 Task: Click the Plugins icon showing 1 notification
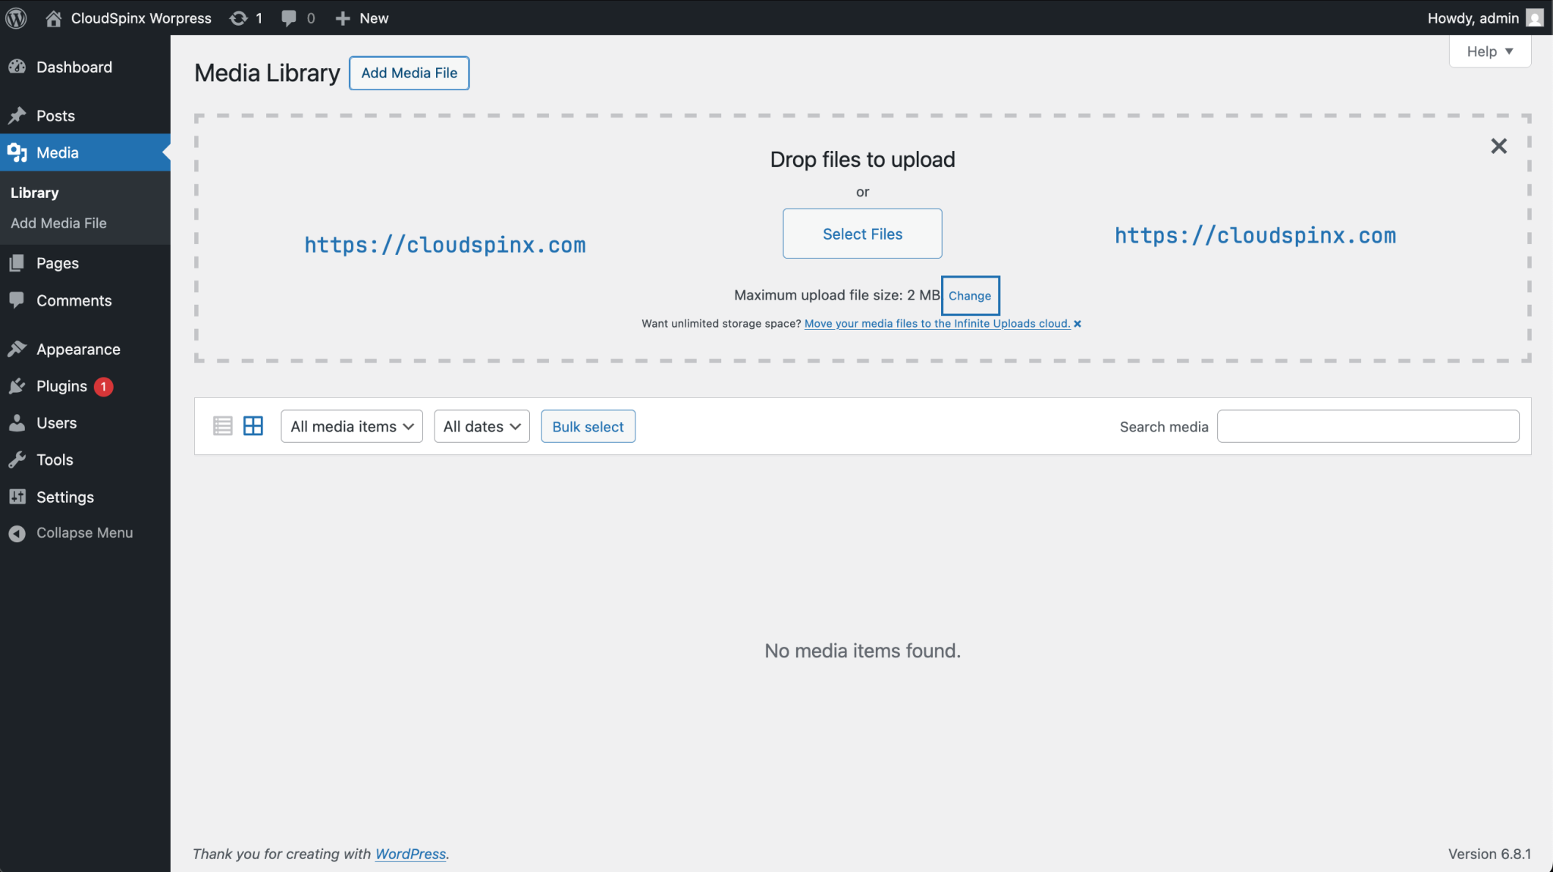18,386
